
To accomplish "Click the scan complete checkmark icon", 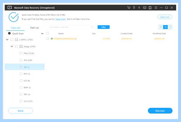I will [14, 17].
